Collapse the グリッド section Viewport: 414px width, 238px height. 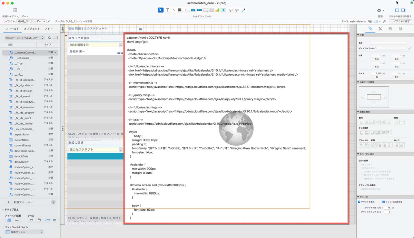[x=358, y=197]
